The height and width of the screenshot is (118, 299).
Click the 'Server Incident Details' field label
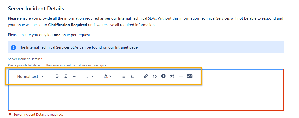pos(24,59)
